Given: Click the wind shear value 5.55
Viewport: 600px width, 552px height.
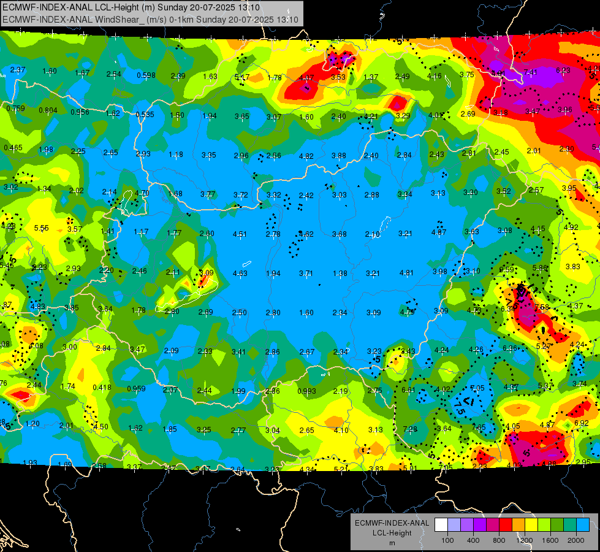Looking at the screenshot, I should (x=41, y=228).
